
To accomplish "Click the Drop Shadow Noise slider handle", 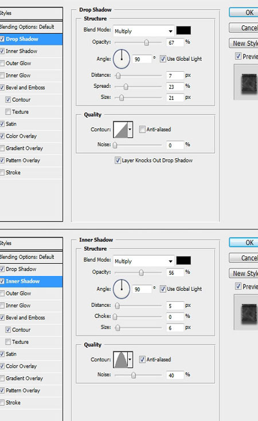I will coord(115,145).
